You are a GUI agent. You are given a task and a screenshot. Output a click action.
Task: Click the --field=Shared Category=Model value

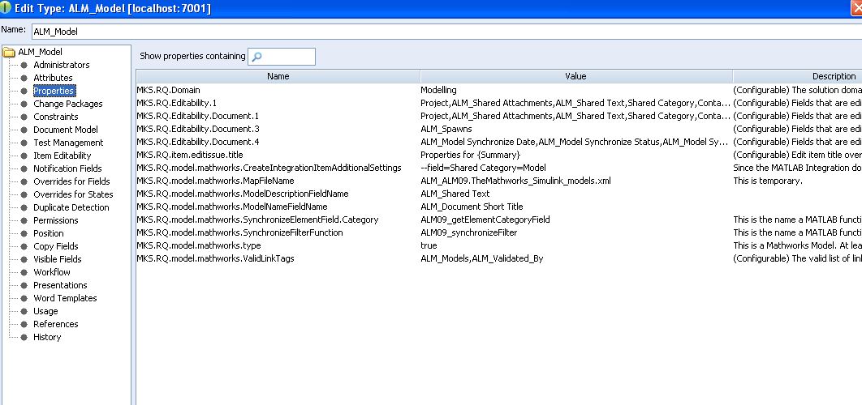click(x=483, y=168)
